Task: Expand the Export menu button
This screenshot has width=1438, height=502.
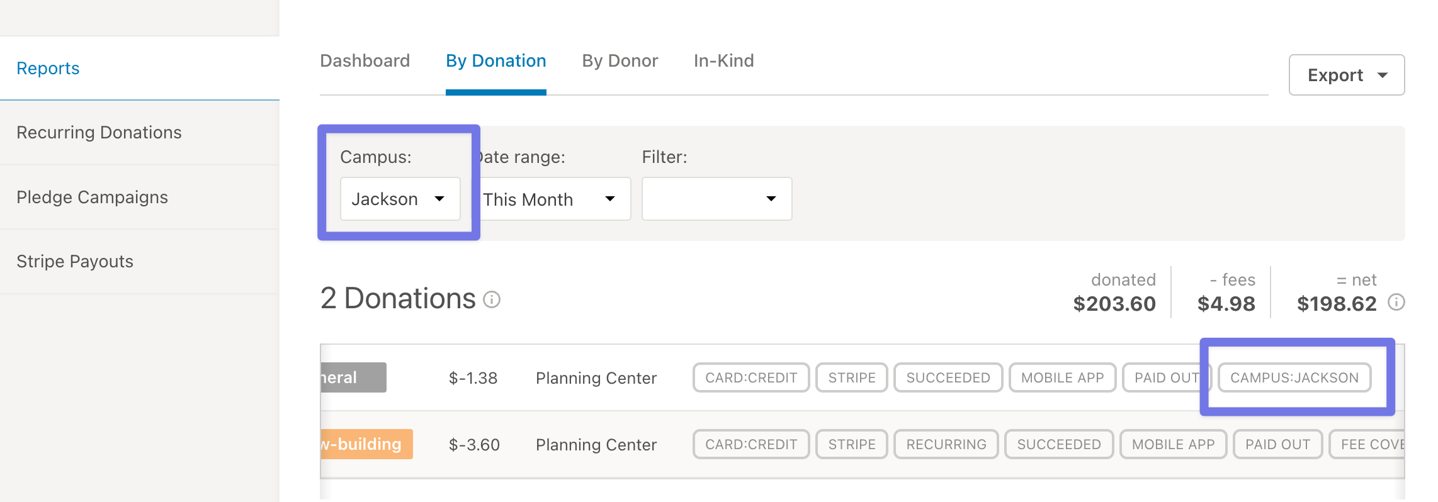Action: (x=1347, y=75)
